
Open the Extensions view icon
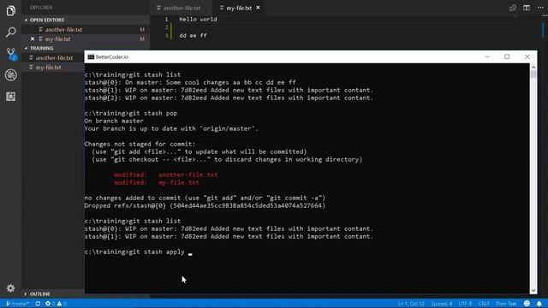(x=11, y=97)
